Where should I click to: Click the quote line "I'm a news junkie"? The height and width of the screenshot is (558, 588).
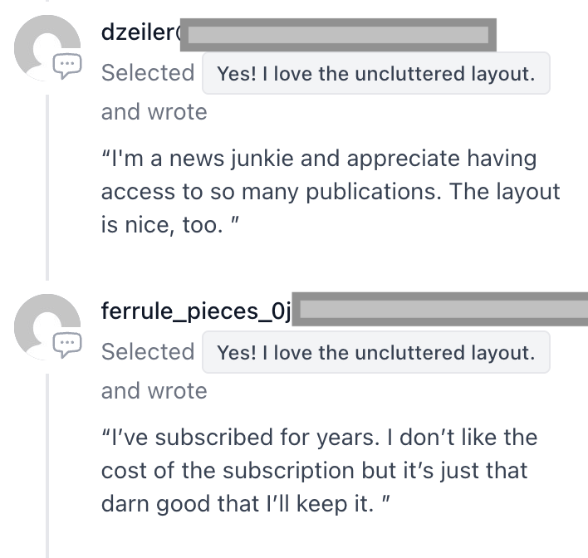[319, 158]
